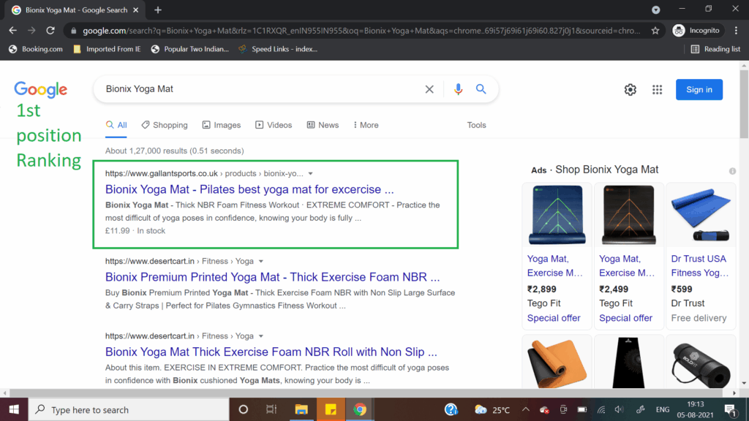Image resolution: width=749 pixels, height=421 pixels.
Task: Open Sticky Notes from the taskbar
Action: pos(331,409)
